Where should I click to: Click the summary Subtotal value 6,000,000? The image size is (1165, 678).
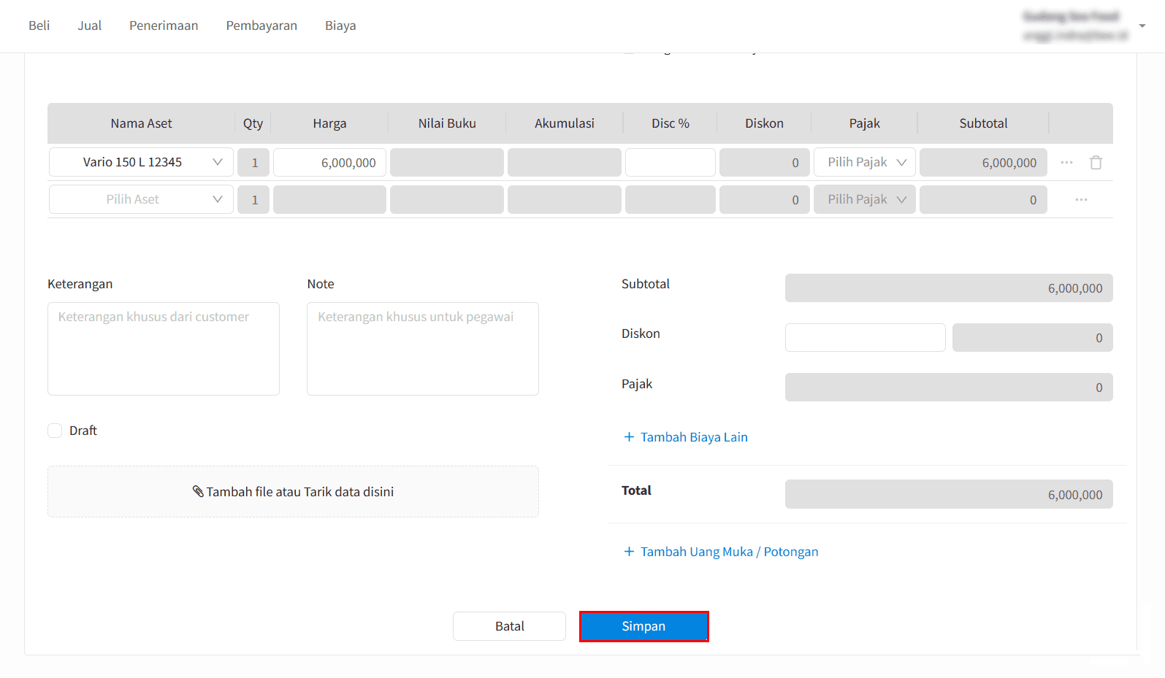click(x=949, y=288)
